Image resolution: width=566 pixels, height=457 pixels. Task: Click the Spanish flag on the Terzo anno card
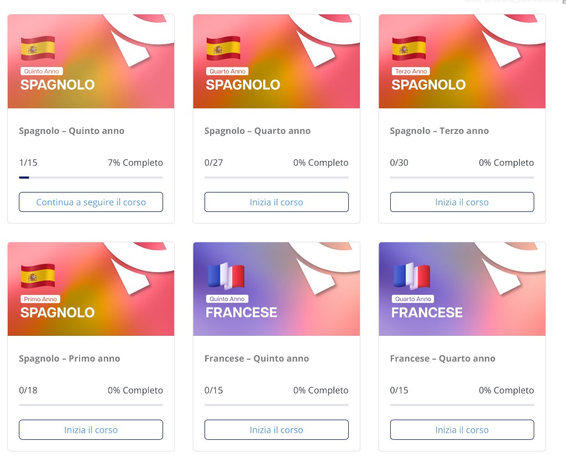click(408, 49)
